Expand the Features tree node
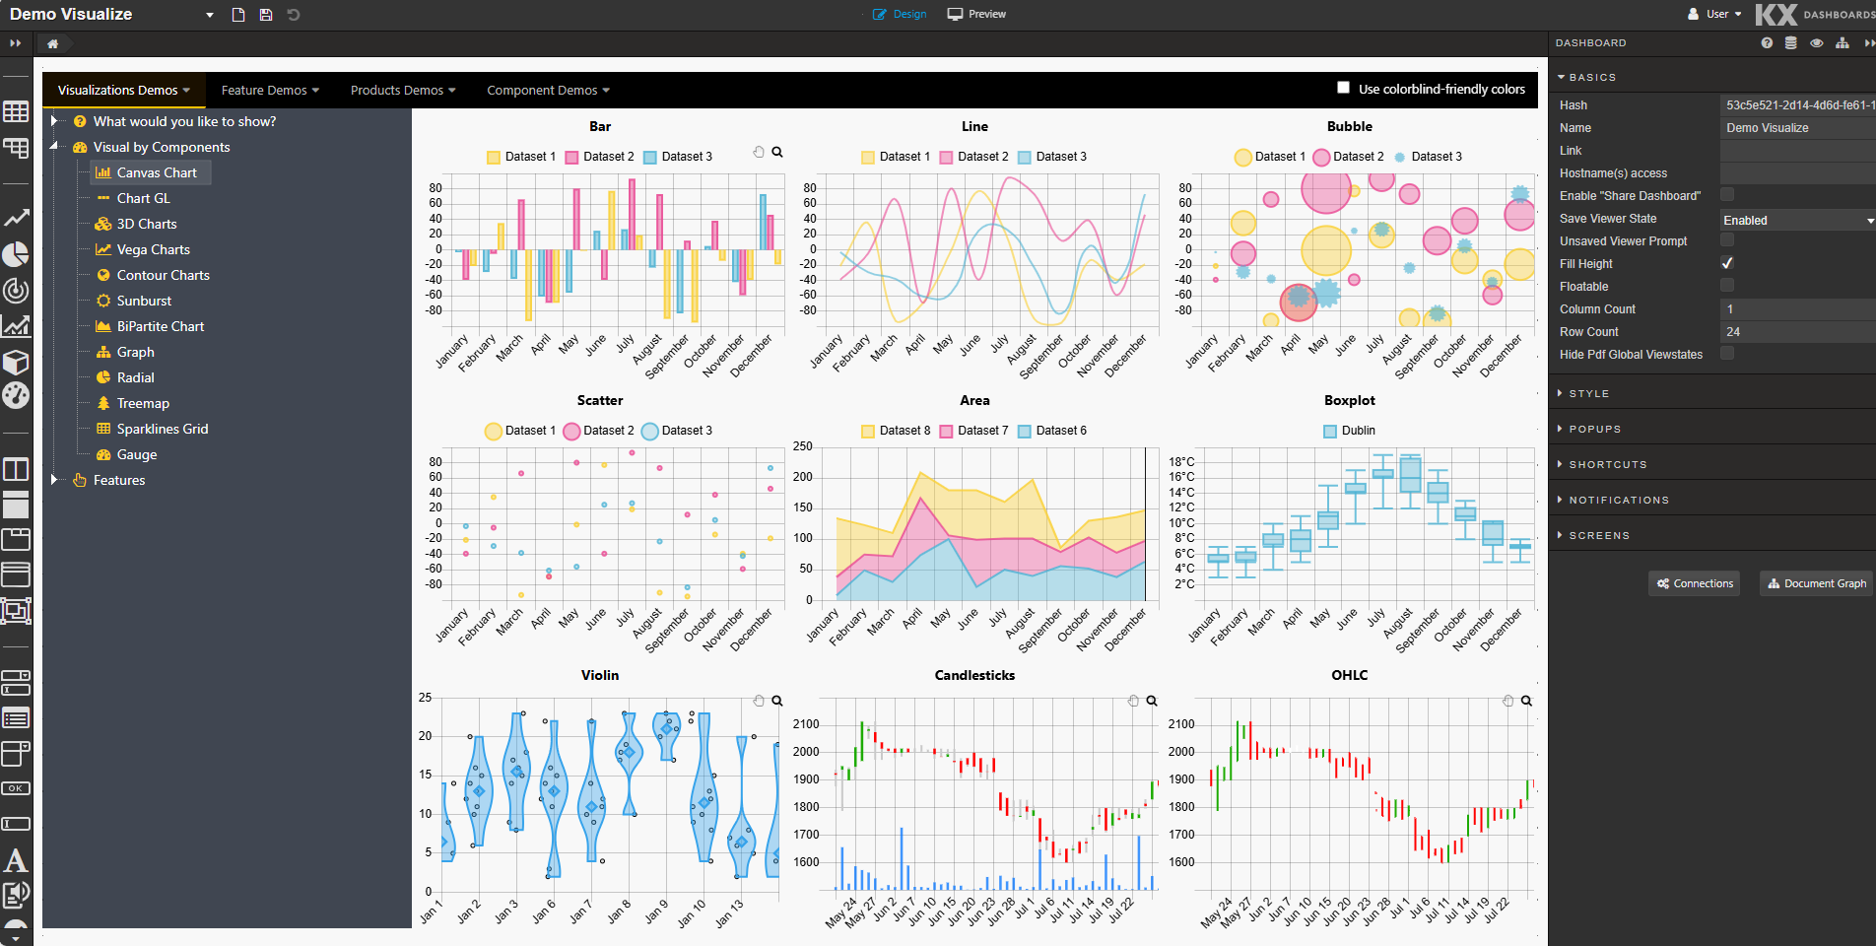This screenshot has width=1876, height=946. 55,480
